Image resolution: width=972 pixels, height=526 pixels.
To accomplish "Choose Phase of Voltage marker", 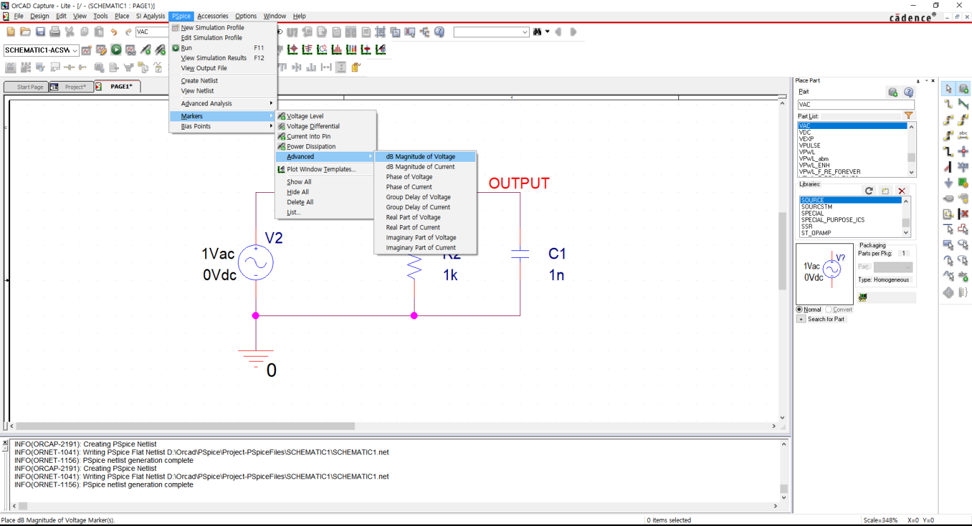I will coord(425,177).
